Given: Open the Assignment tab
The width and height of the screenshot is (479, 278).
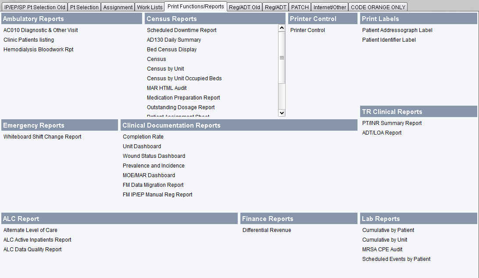Looking at the screenshot, I should point(118,7).
